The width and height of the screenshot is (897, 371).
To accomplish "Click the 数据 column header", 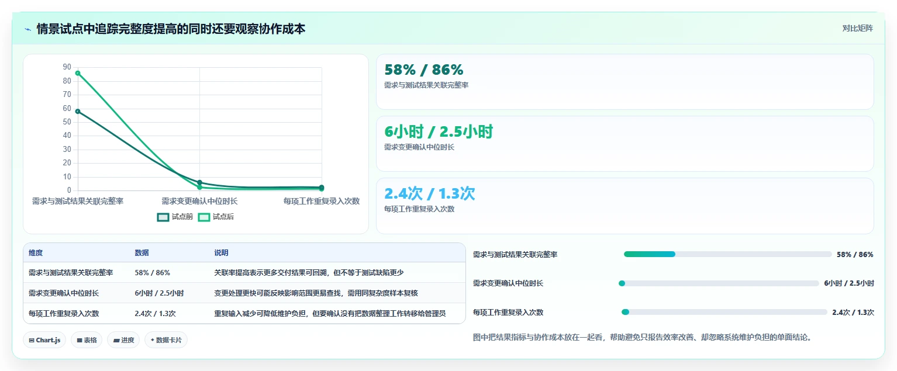I will pos(142,253).
